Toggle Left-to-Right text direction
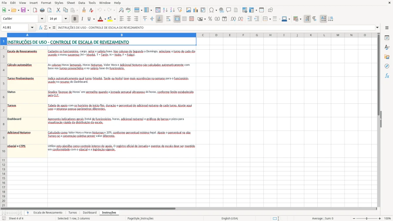Screen dimensions: 393x221 point(307,19)
